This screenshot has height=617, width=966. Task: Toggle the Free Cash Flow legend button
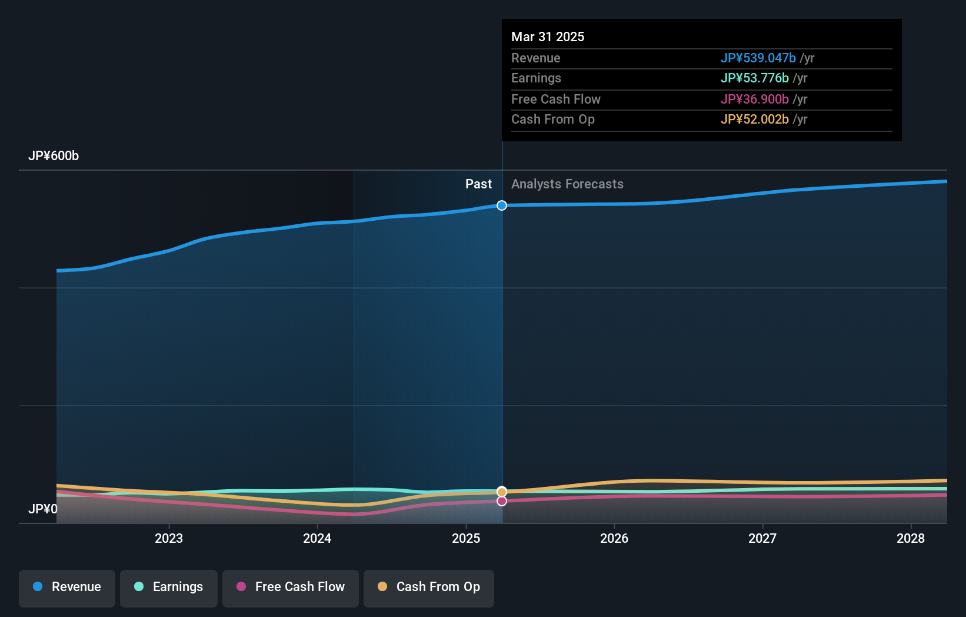[x=291, y=588]
